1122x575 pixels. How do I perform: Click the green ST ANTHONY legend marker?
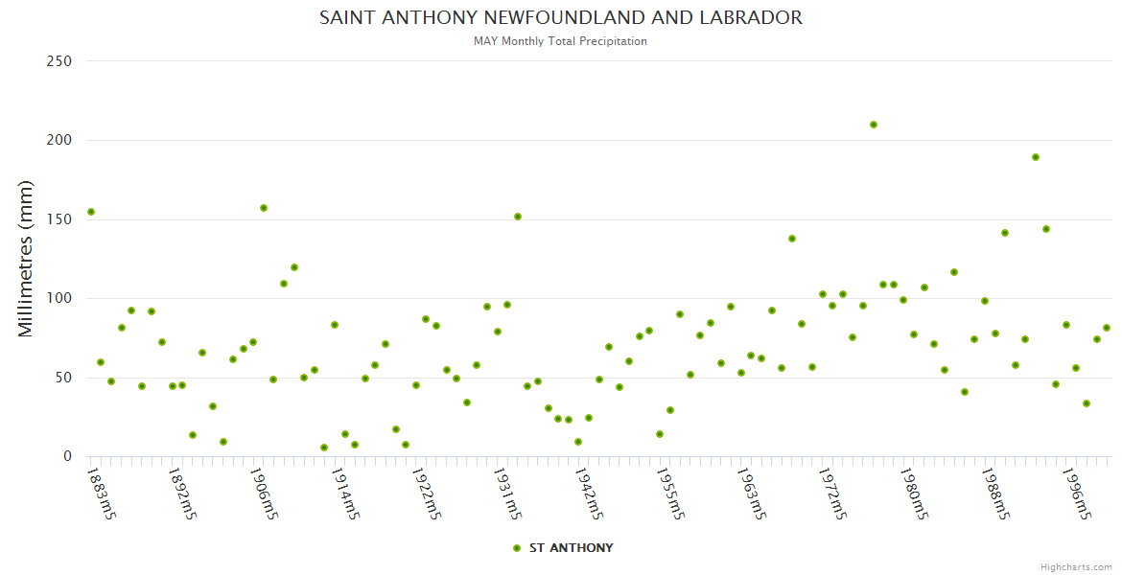[517, 548]
